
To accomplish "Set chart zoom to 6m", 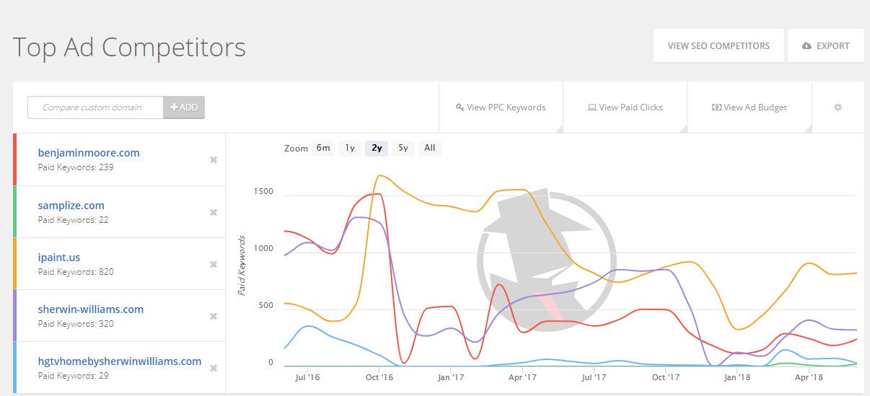I will (323, 149).
